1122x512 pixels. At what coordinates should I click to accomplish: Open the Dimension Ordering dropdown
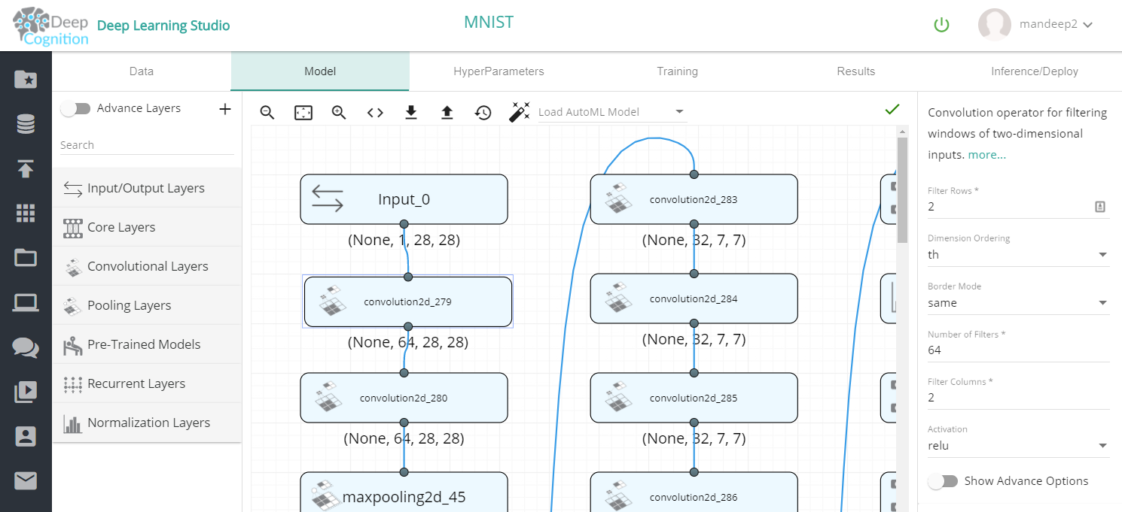tap(1019, 255)
